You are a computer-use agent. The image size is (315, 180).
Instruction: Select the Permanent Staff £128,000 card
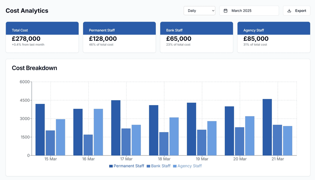(x=119, y=37)
